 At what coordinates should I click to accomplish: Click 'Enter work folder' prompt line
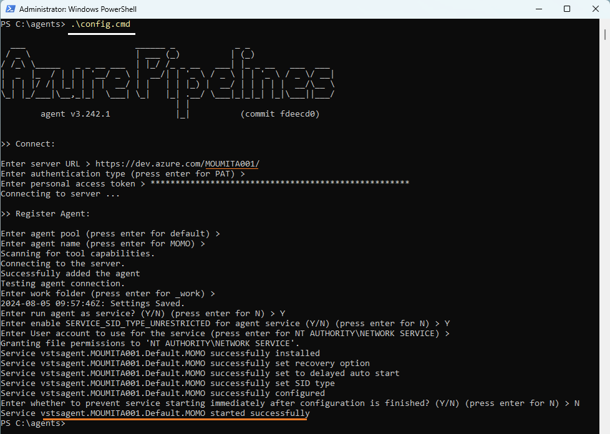[108, 294]
